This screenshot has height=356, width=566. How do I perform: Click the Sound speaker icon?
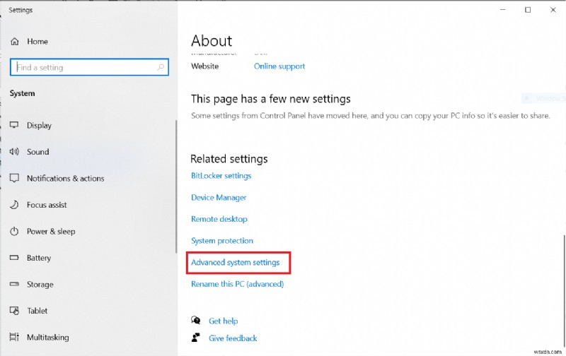tap(14, 152)
